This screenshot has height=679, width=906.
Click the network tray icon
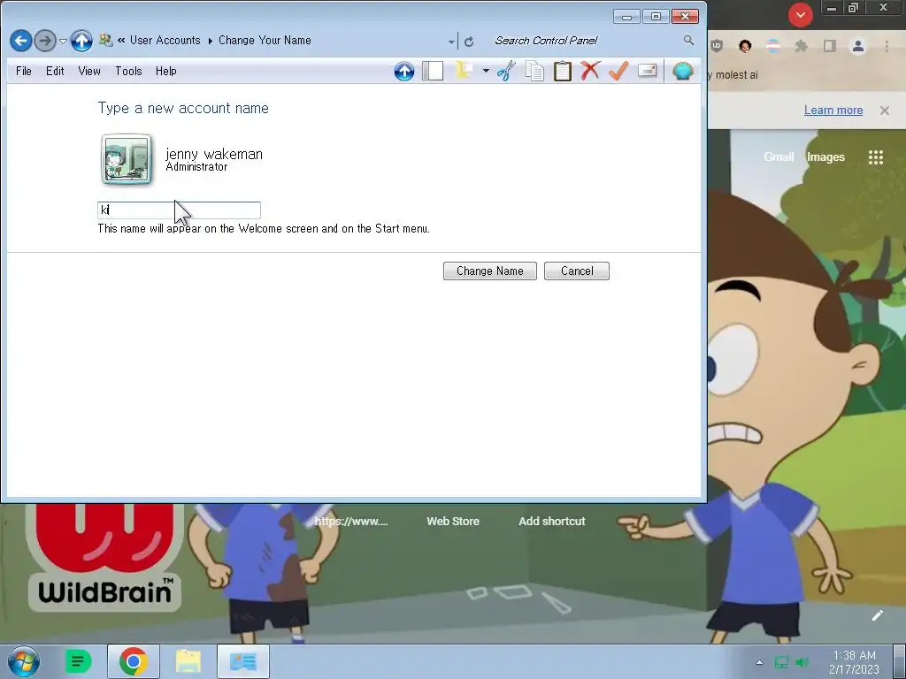[x=781, y=662]
